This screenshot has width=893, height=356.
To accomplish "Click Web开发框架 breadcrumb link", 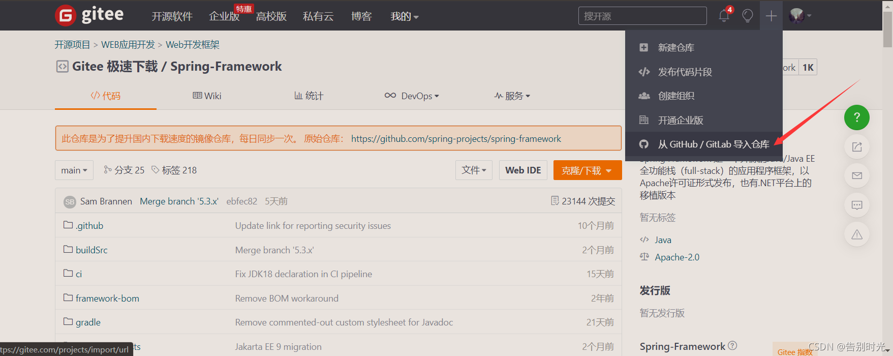I will (193, 45).
